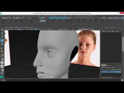
Task: Click the Maya logo icon at toolbox bottom
Action: (x=2, y=77)
